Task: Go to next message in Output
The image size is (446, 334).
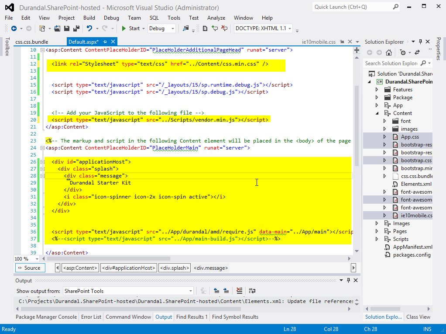Action: click(x=226, y=291)
